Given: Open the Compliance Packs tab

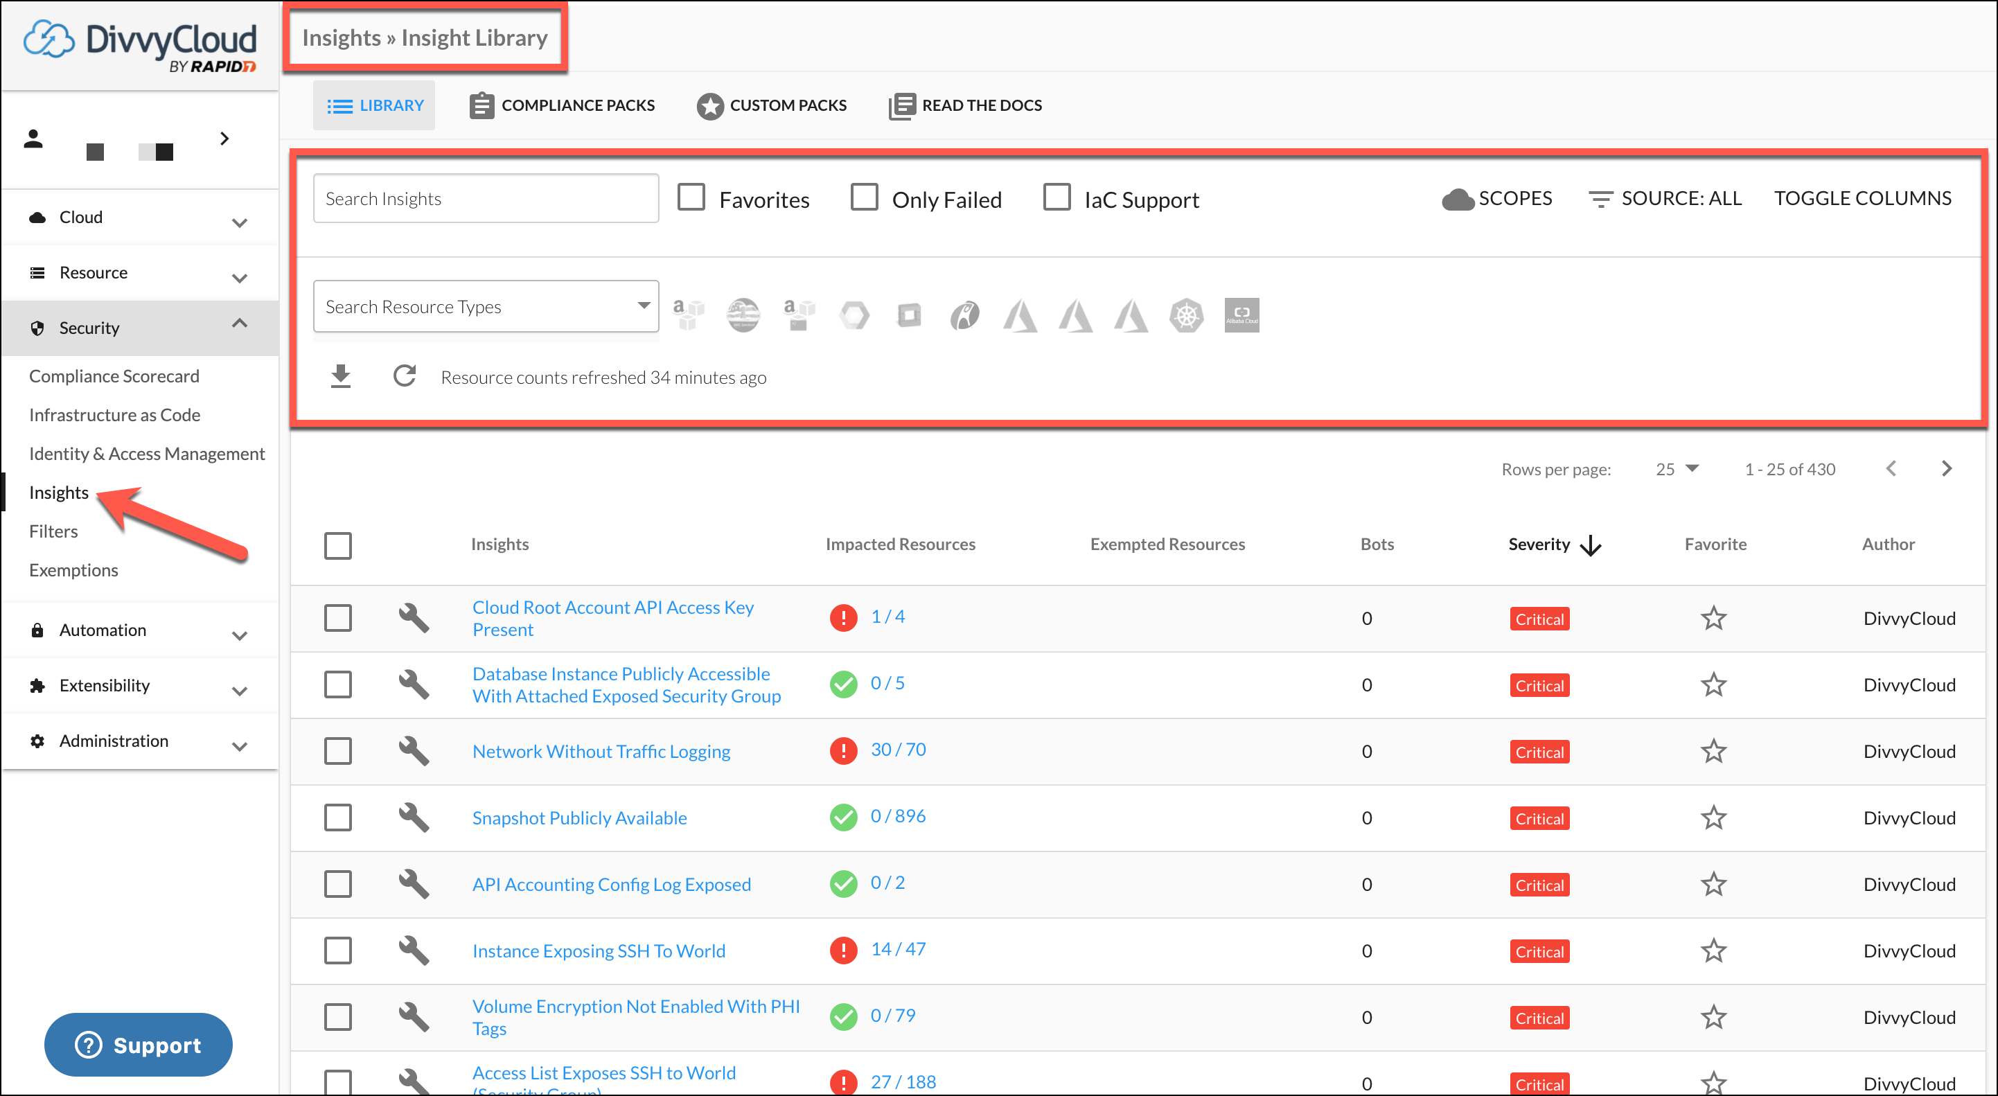Looking at the screenshot, I should [x=563, y=105].
